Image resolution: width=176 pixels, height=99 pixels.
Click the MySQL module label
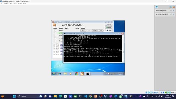pyautogui.click(x=61, y=33)
